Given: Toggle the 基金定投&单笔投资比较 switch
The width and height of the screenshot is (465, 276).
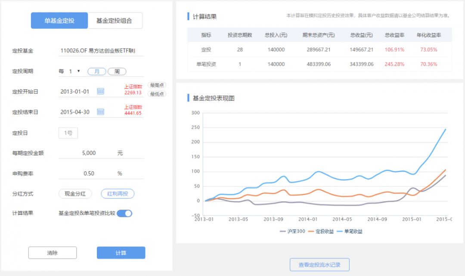Looking at the screenshot, I should pyautogui.click(x=124, y=213).
